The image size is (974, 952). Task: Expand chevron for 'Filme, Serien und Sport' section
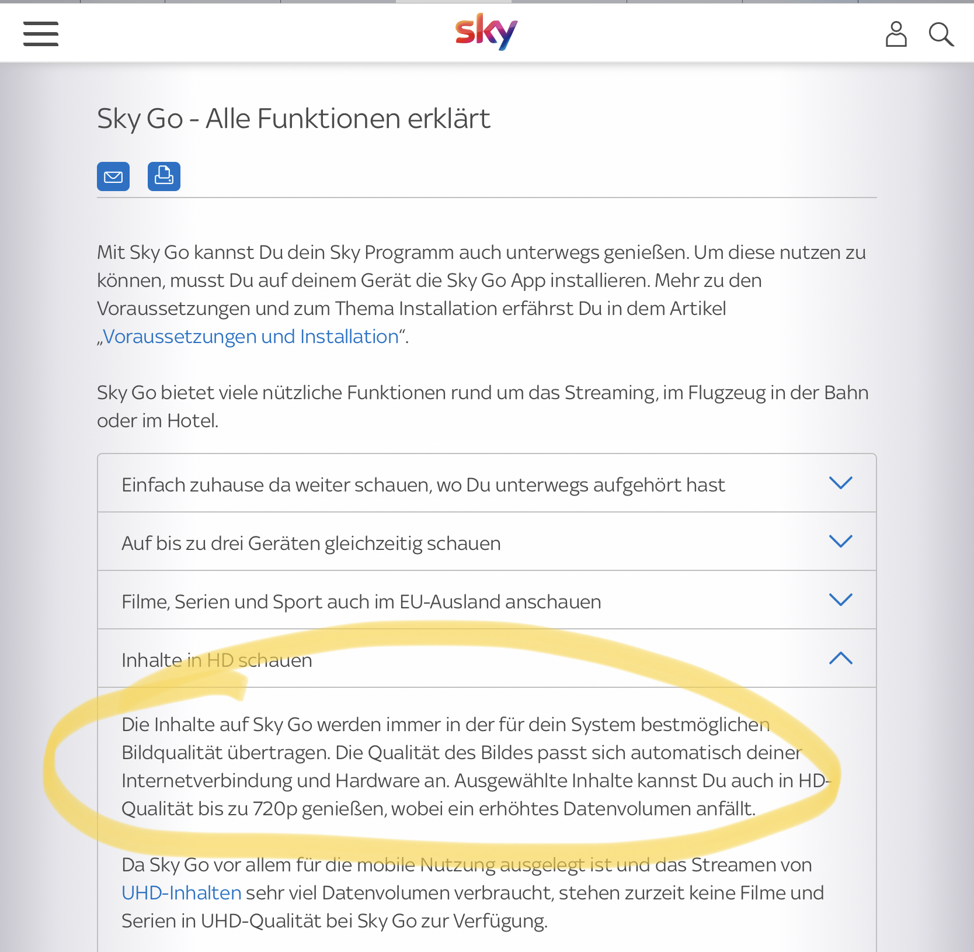841,600
